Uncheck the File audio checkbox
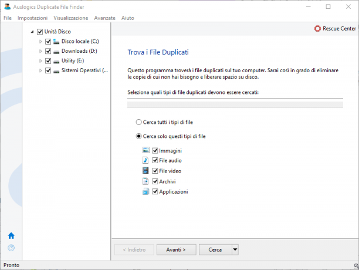The width and height of the screenshot is (359, 270). (155, 160)
